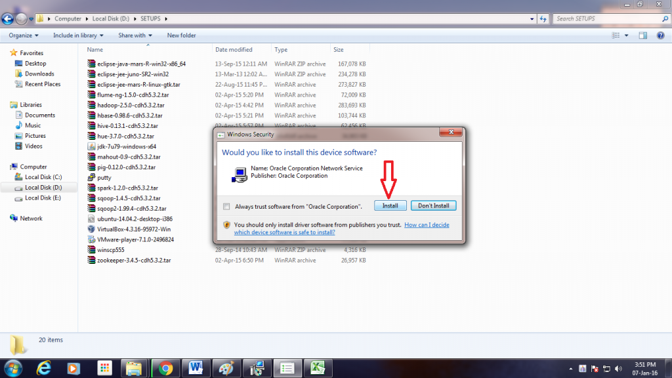Open Google Chrome from the taskbar
672x378 pixels.
coord(165,369)
